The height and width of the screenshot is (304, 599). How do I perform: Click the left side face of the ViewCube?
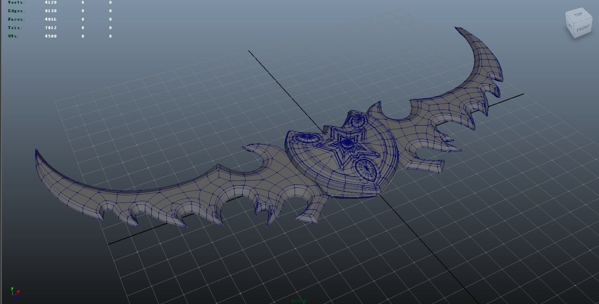pyautogui.click(x=570, y=27)
